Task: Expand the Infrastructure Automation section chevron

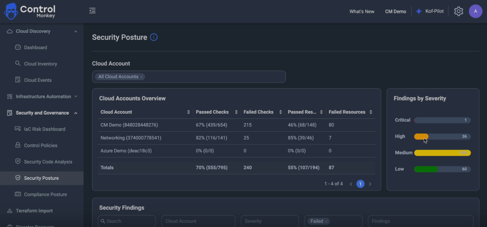Action: pyautogui.click(x=76, y=96)
